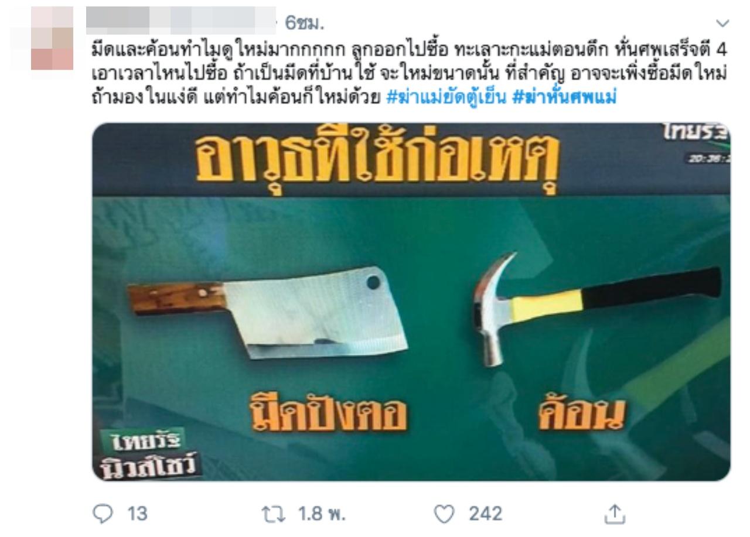Click the like count 242
Image resolution: width=750 pixels, height=537 pixels.
(485, 514)
